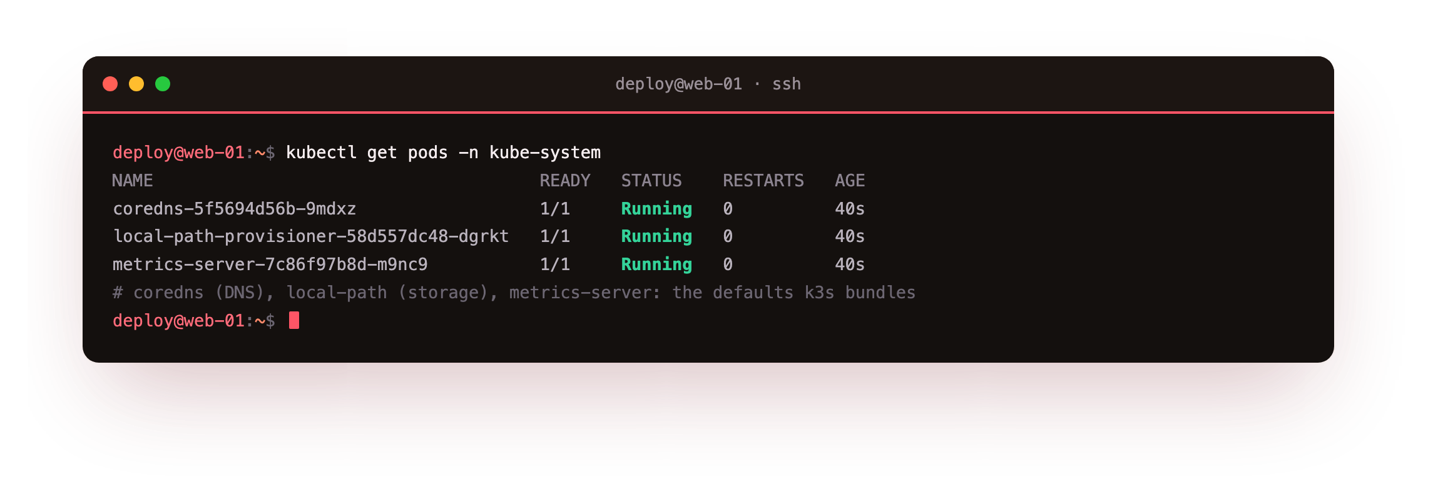Viewport: 1433px width, 504px height.
Task: Select pod name local-path-provisioner-58d557dc48-dgrkt
Action: (x=311, y=236)
